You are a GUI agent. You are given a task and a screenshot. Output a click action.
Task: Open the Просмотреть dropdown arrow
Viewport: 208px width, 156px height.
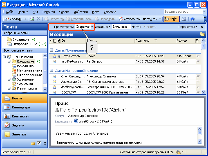[x=92, y=27]
